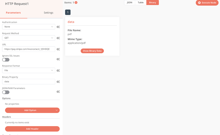Image resolution: width=220 pixels, height=135 pixels.
Task: Select the Table view tab
Action: click(x=141, y=3)
